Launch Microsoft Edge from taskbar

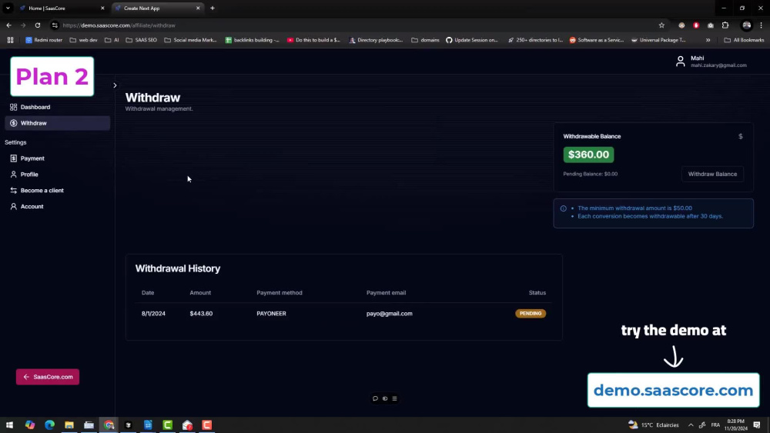49,425
